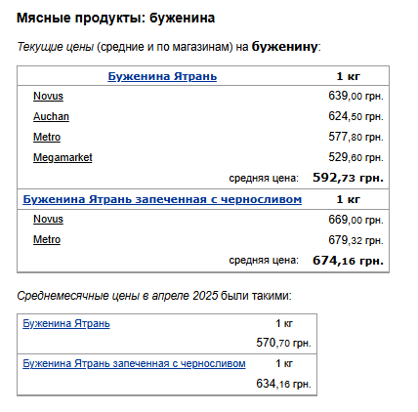
Task: Click the monthly price 570,70 грн
Action: (x=283, y=343)
